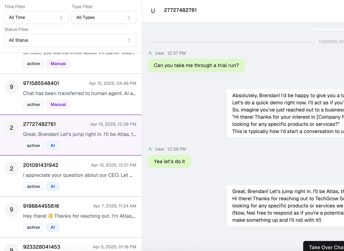The height and width of the screenshot is (251, 344).
Task: Click Manual tag on conversation 971585548401
Action: pyautogui.click(x=58, y=105)
